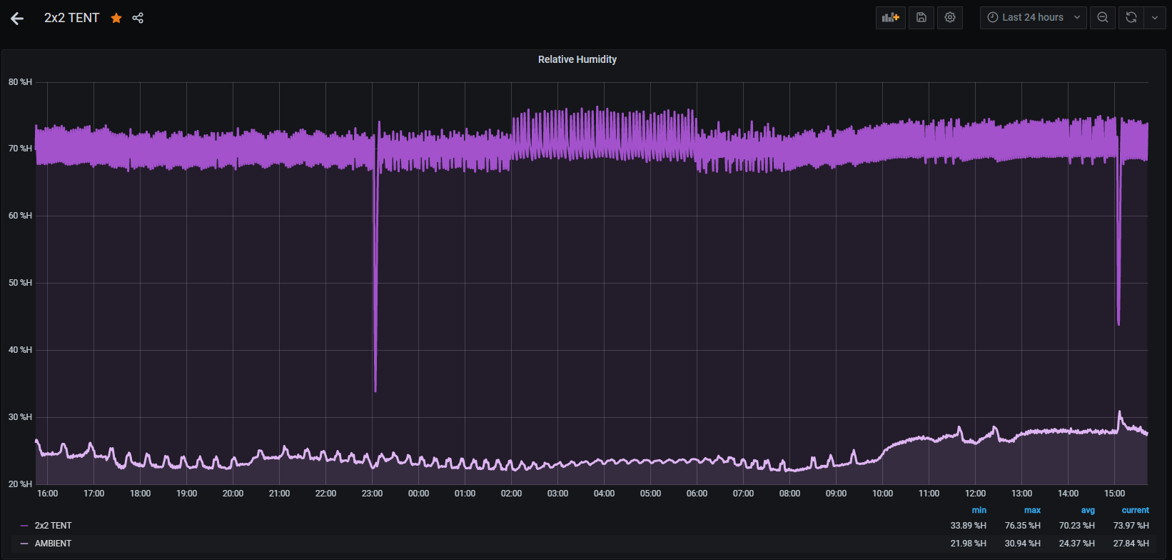This screenshot has height=560, width=1172.
Task: Click the 15:00 humidity dip in graph
Action: (1118, 243)
